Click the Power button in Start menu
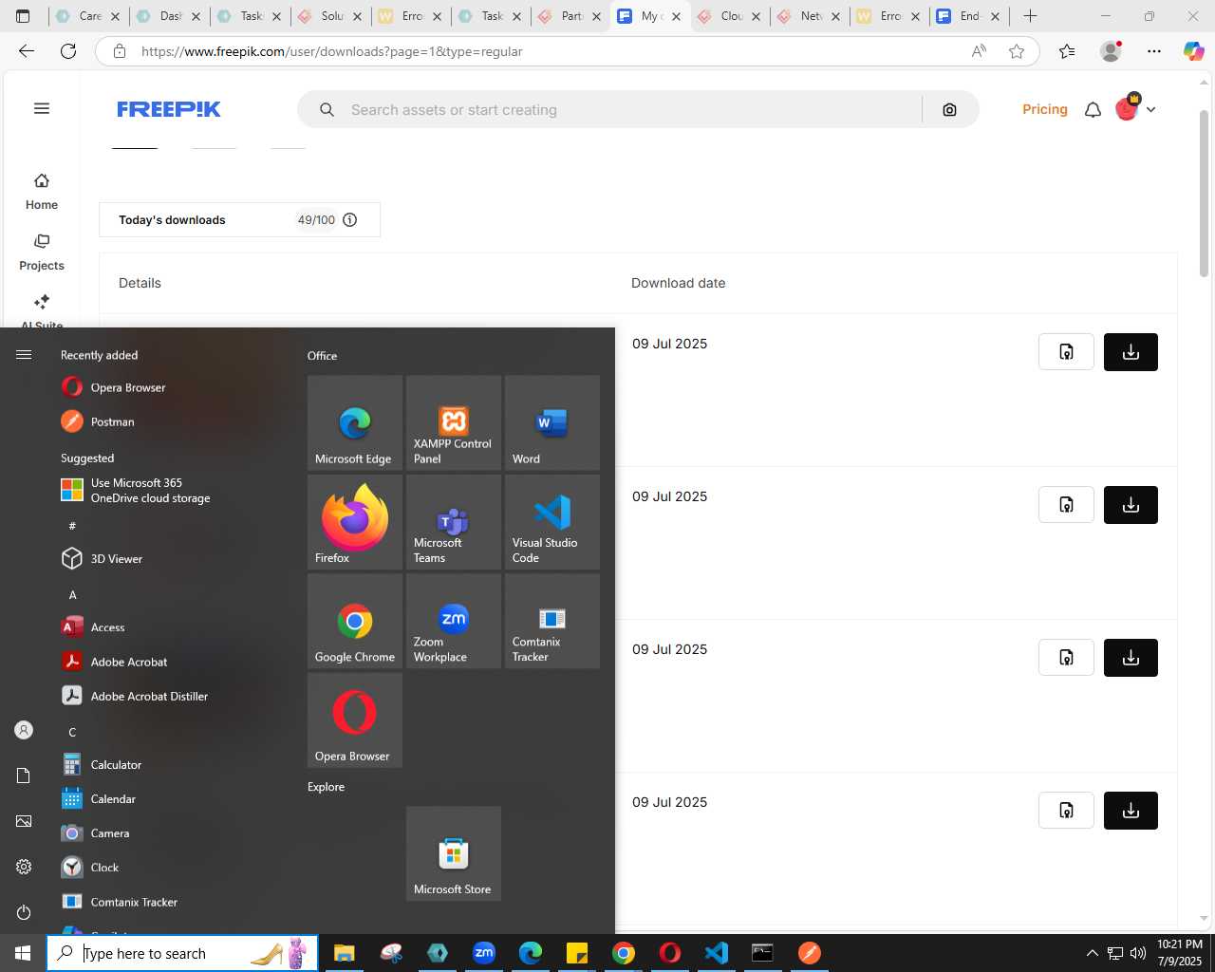The image size is (1215, 972). pyautogui.click(x=24, y=912)
